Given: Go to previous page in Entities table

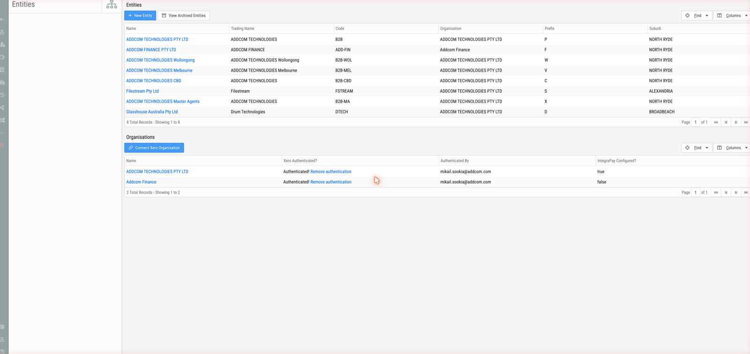Looking at the screenshot, I should (726, 122).
